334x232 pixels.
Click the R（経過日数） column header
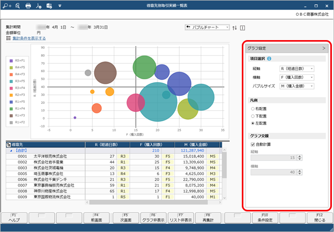[107, 145]
